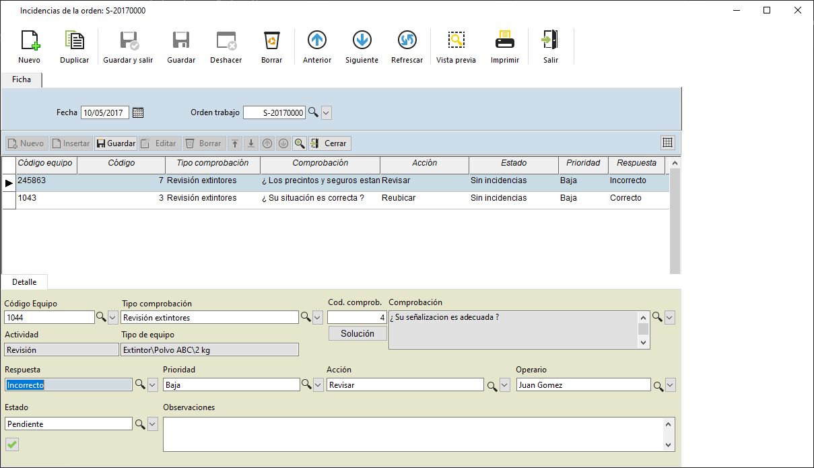The image size is (814, 468).
Task: Click the Solución button
Action: pos(358,333)
